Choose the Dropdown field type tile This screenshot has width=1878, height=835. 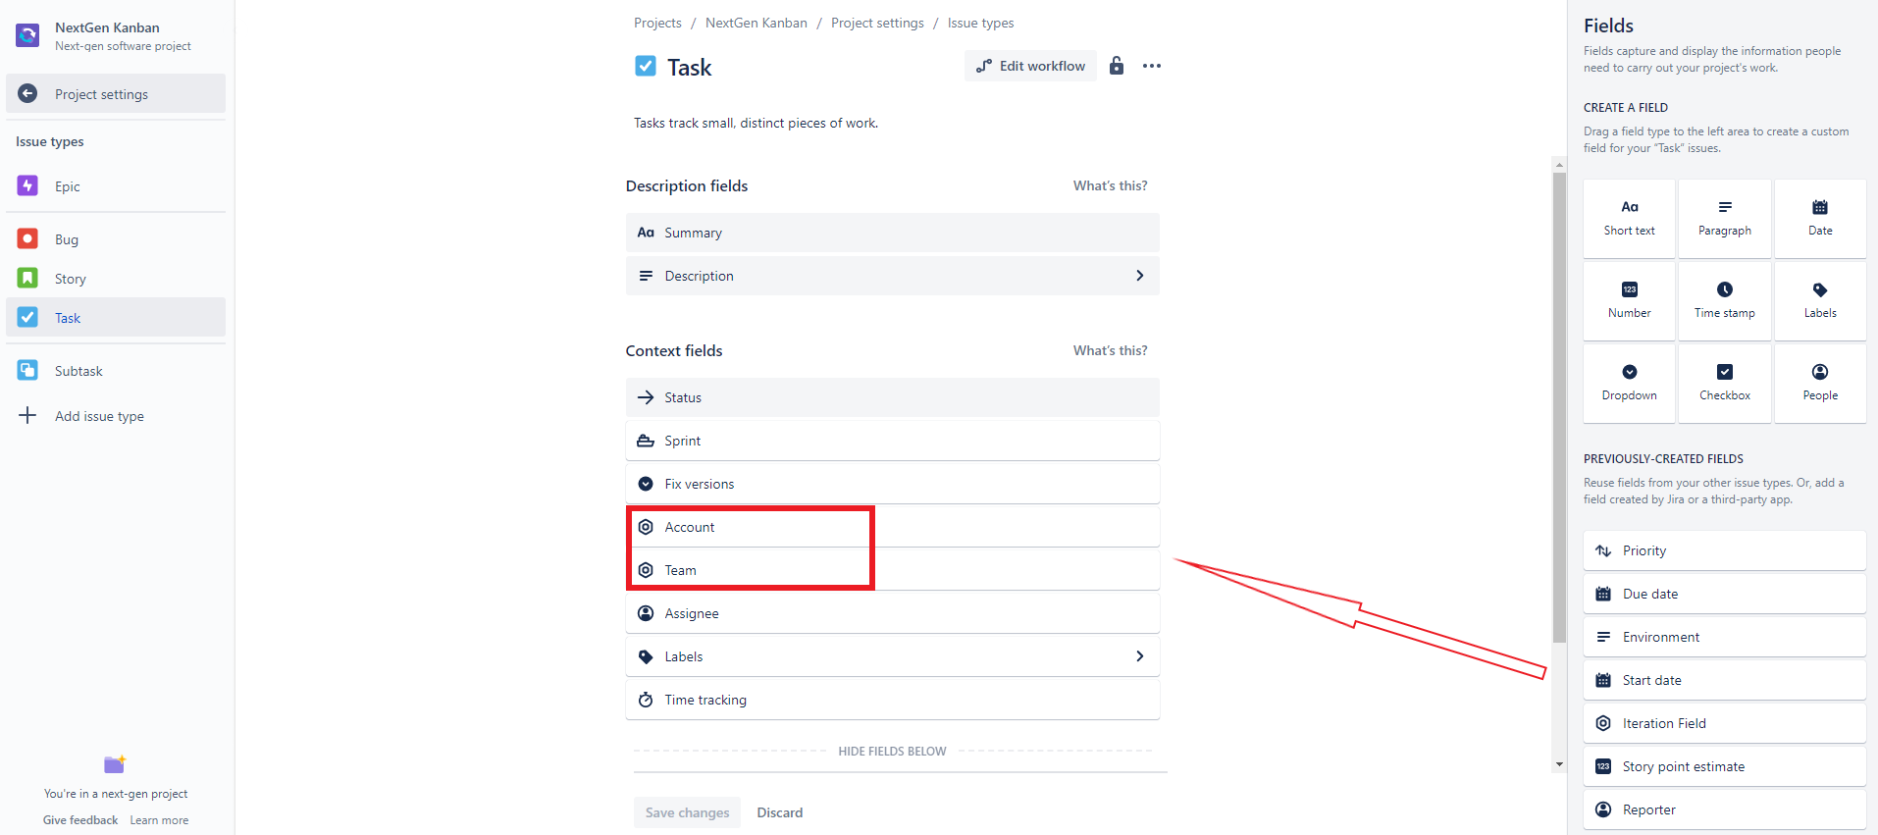click(x=1629, y=383)
